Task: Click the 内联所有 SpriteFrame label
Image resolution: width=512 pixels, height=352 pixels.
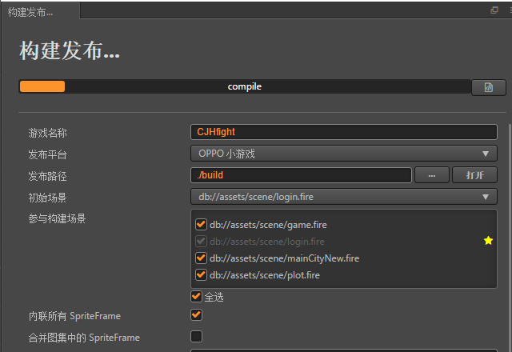Action: [74, 316]
